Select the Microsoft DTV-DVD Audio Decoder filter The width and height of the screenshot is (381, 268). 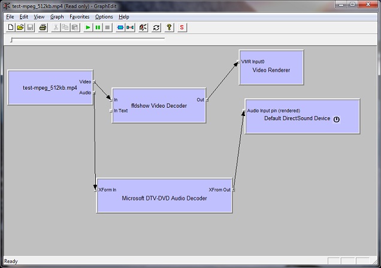[x=165, y=196]
